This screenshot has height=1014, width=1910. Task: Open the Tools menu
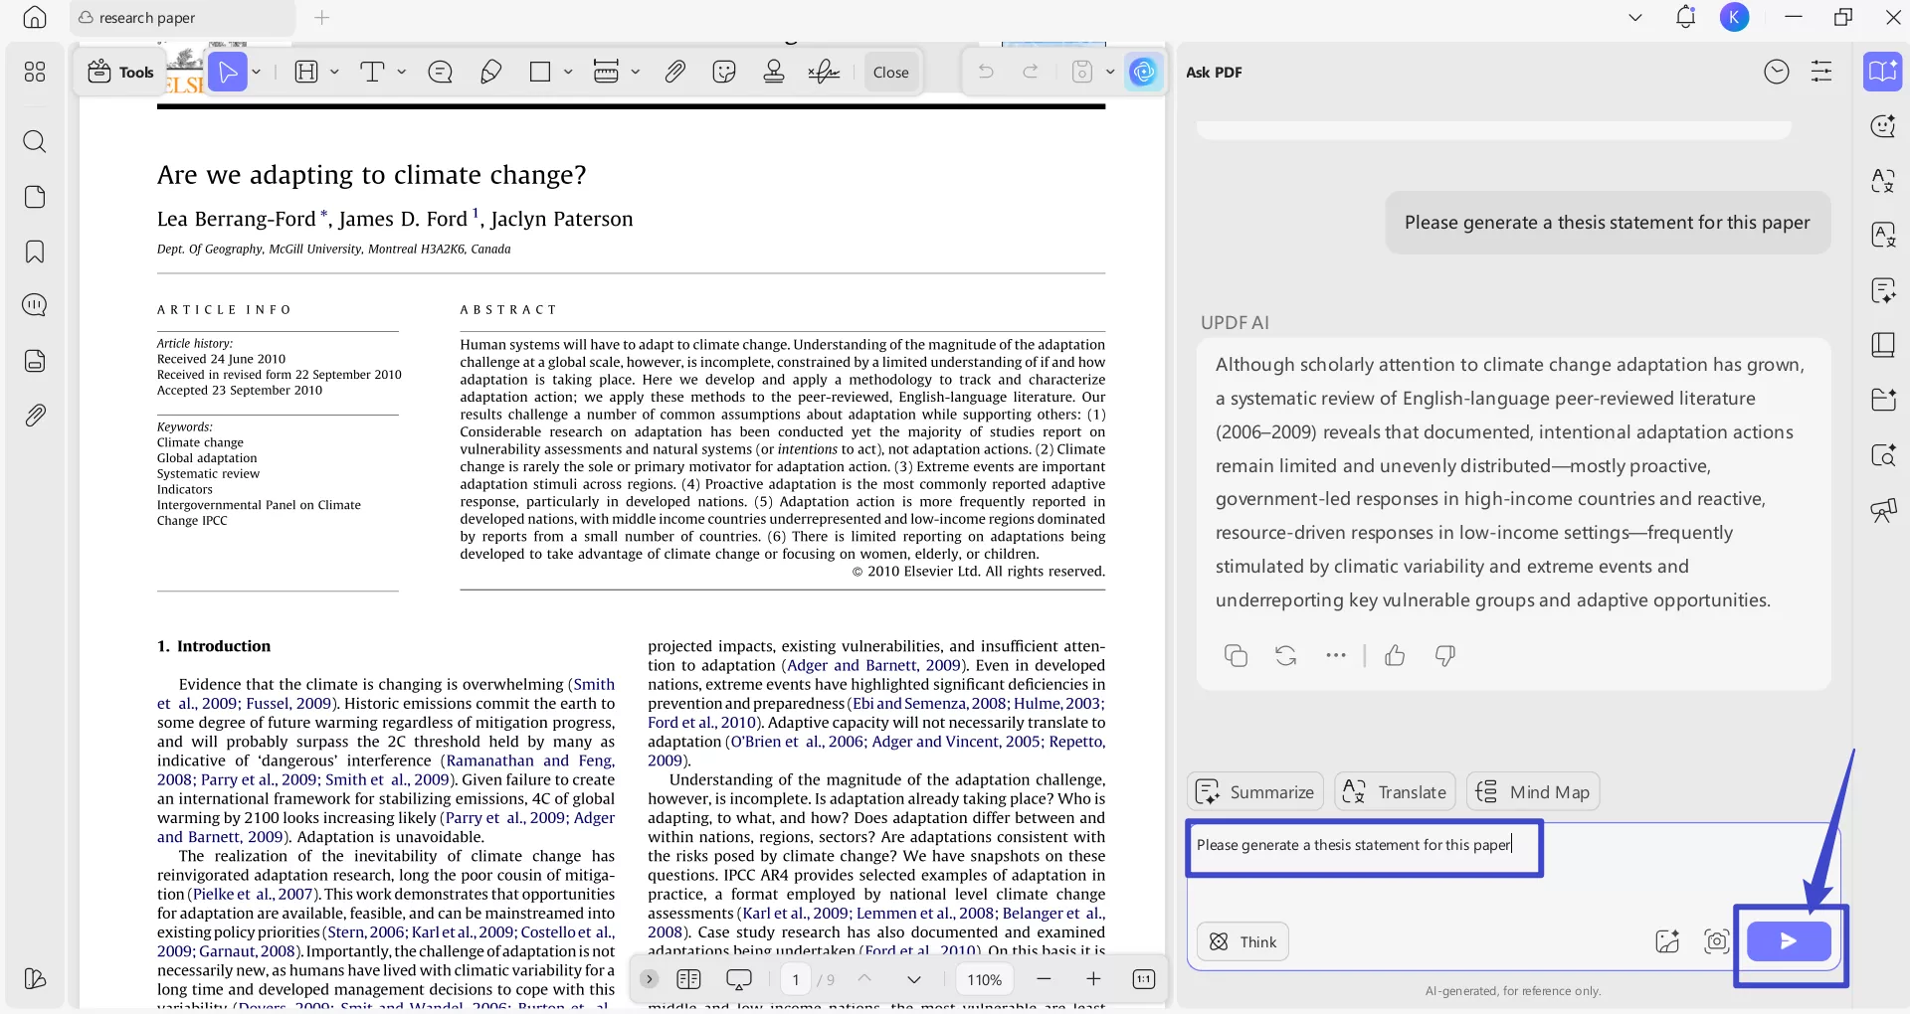point(119,72)
